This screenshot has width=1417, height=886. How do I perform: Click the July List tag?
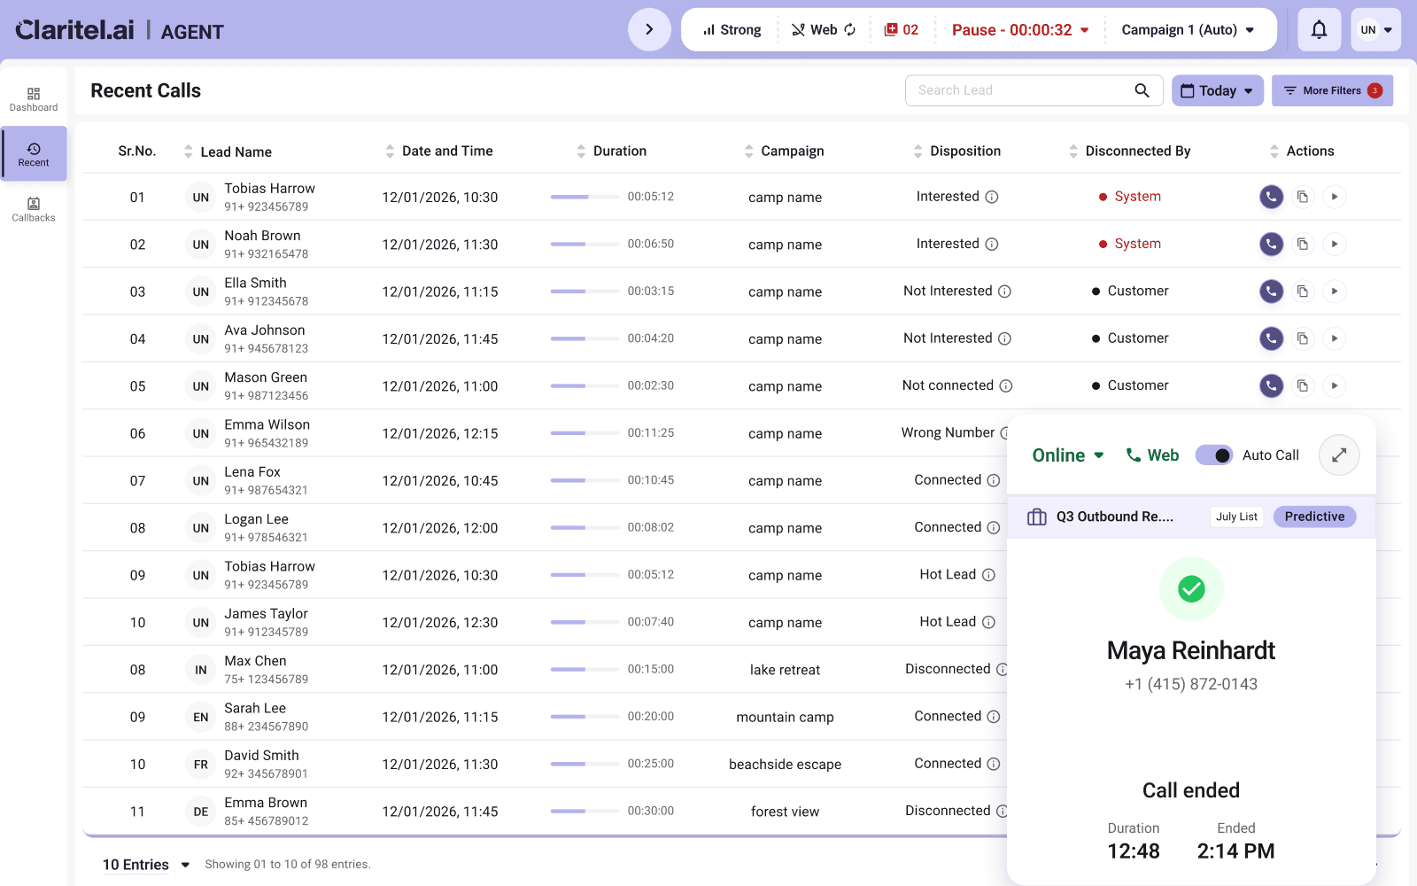(x=1236, y=517)
